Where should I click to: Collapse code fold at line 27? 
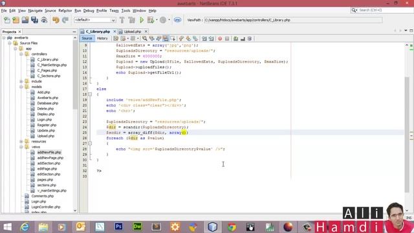pyautogui.click(x=90, y=144)
